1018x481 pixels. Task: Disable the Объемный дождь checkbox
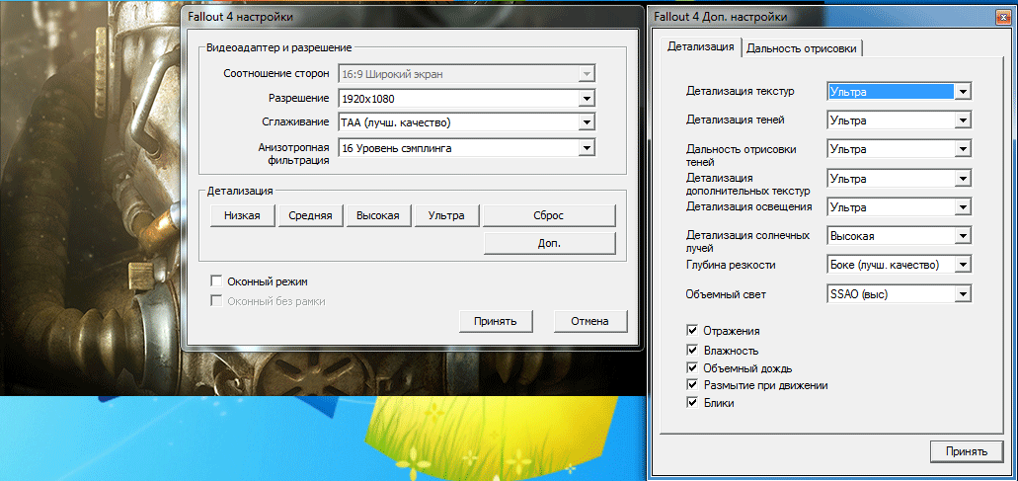point(692,368)
